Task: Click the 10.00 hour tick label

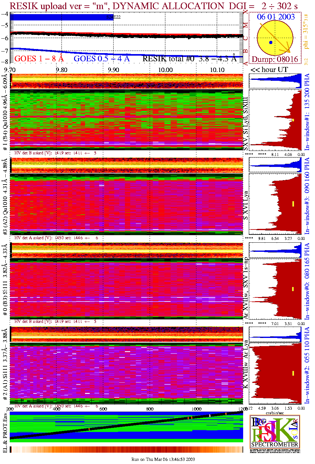Action: (x=165, y=70)
